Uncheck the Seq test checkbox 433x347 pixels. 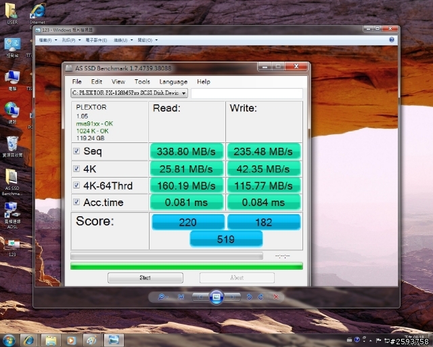point(76,151)
